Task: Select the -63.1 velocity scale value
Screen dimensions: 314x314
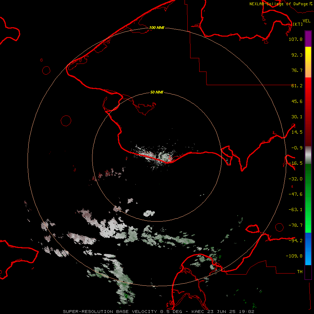Action: tap(296, 210)
